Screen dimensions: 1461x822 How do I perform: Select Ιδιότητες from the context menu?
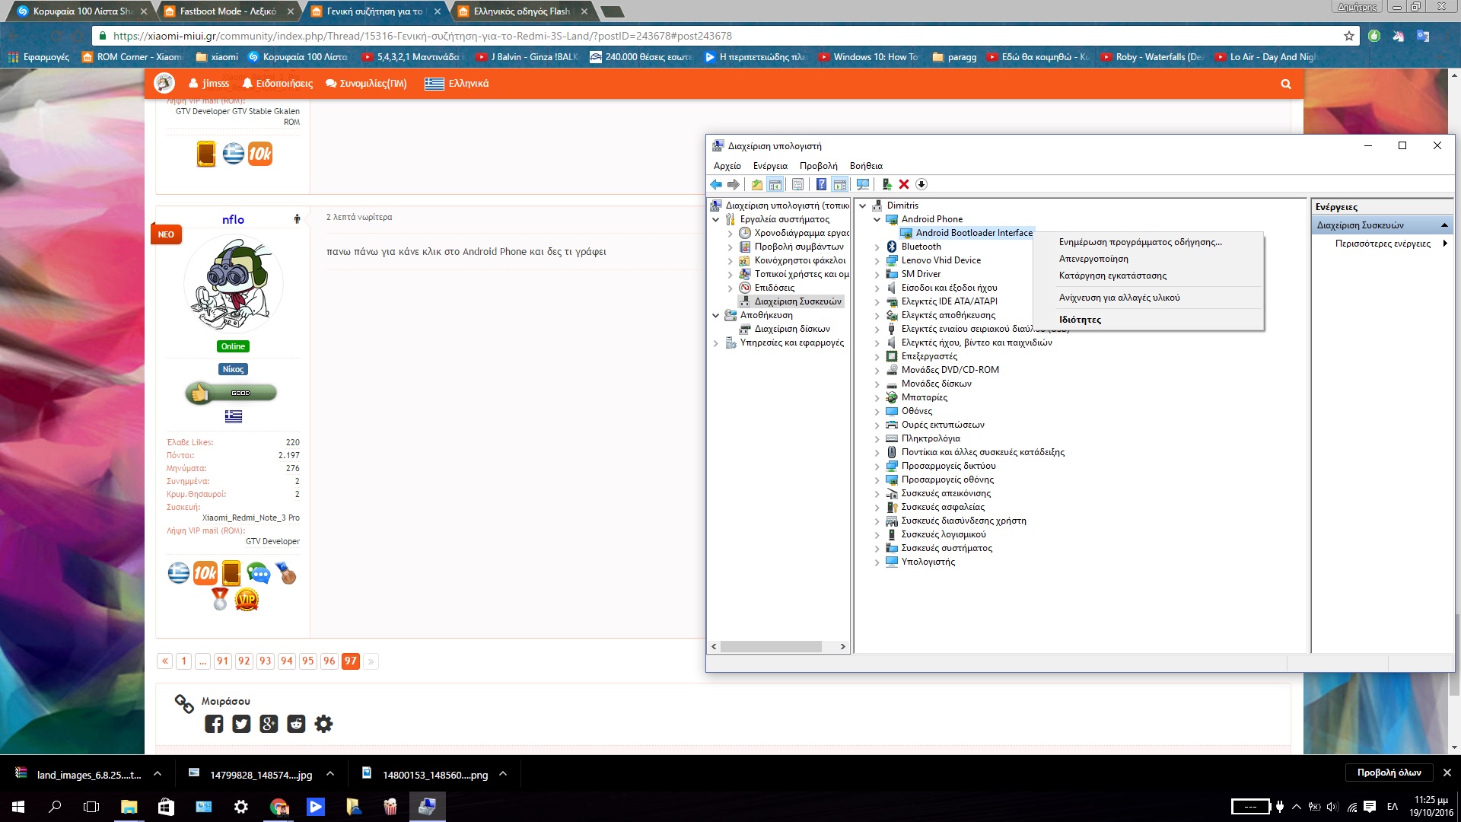coord(1080,320)
